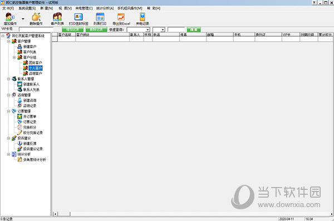Screen dimensions: 334x221
Task: Click the 列表打印 toolbar icon
Action: click(x=100, y=17)
